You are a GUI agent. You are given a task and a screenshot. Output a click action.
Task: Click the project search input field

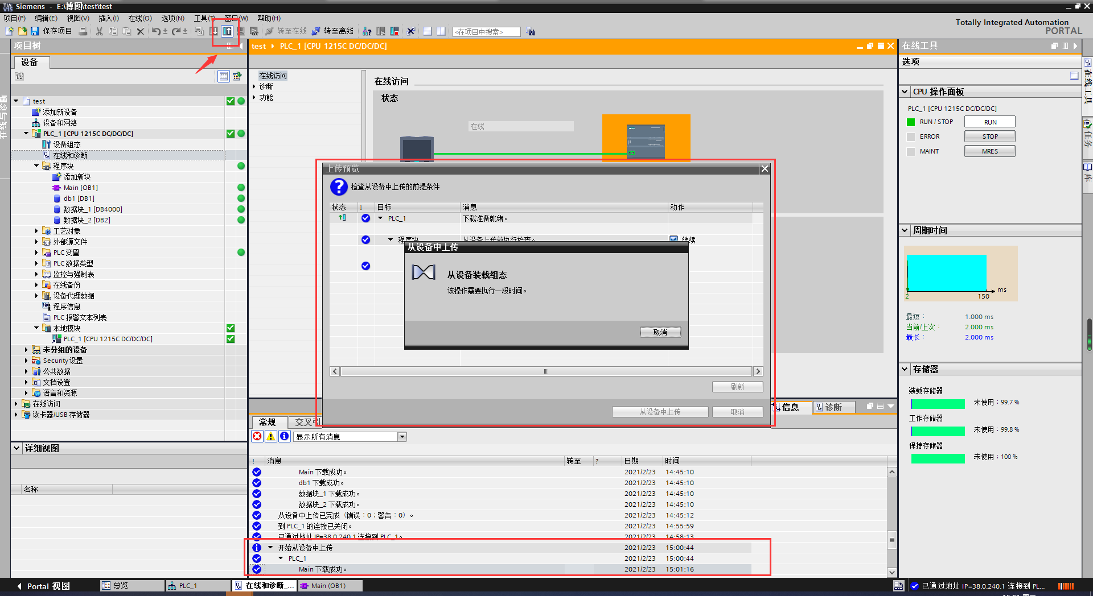(x=487, y=32)
